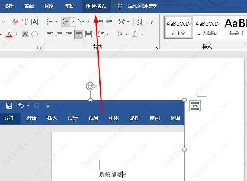Toggle gray Character Shading
The width and height of the screenshot is (247, 181).
tap(25, 35)
